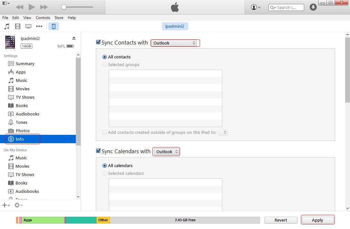
Task: Click the add (+) playlist button
Action: (6, 205)
